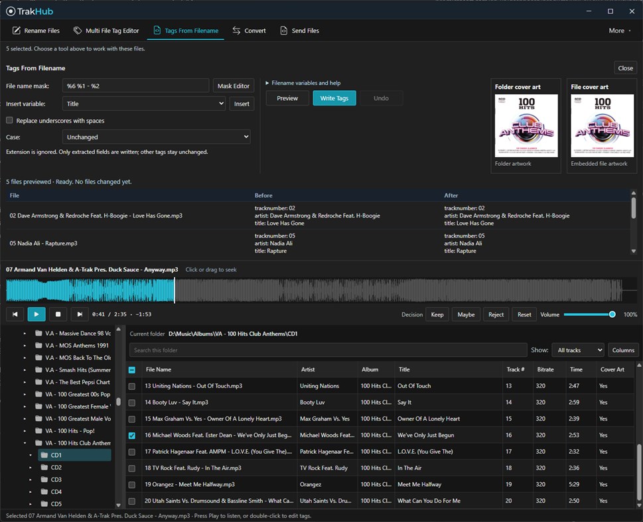Skip to previous track
The image size is (643, 522).
[15, 314]
